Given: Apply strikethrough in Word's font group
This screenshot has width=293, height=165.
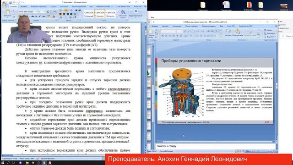Looking at the screenshot, I should tap(33, 16).
